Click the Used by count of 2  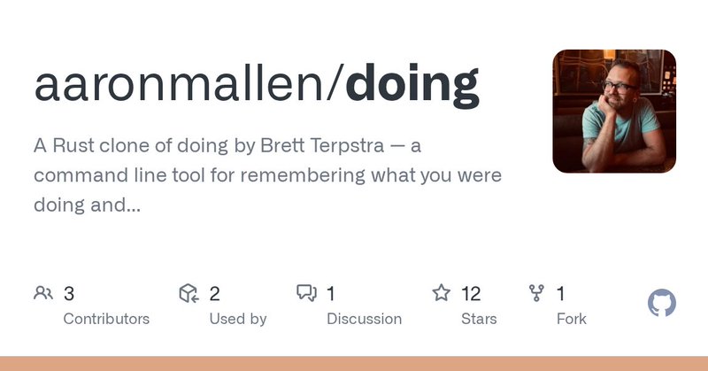pyautogui.click(x=214, y=294)
